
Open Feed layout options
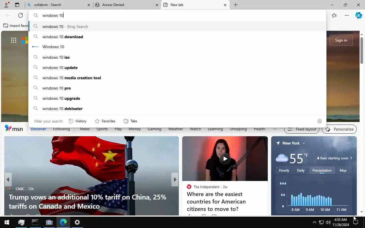coord(302,129)
